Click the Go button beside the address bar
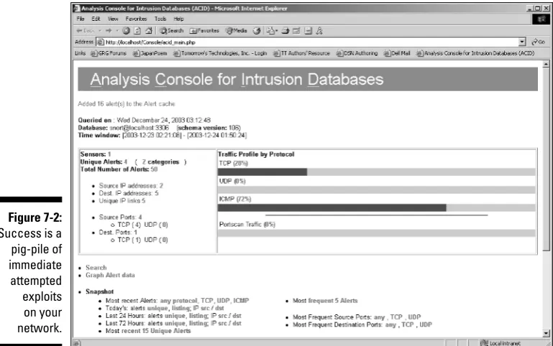 (539, 42)
